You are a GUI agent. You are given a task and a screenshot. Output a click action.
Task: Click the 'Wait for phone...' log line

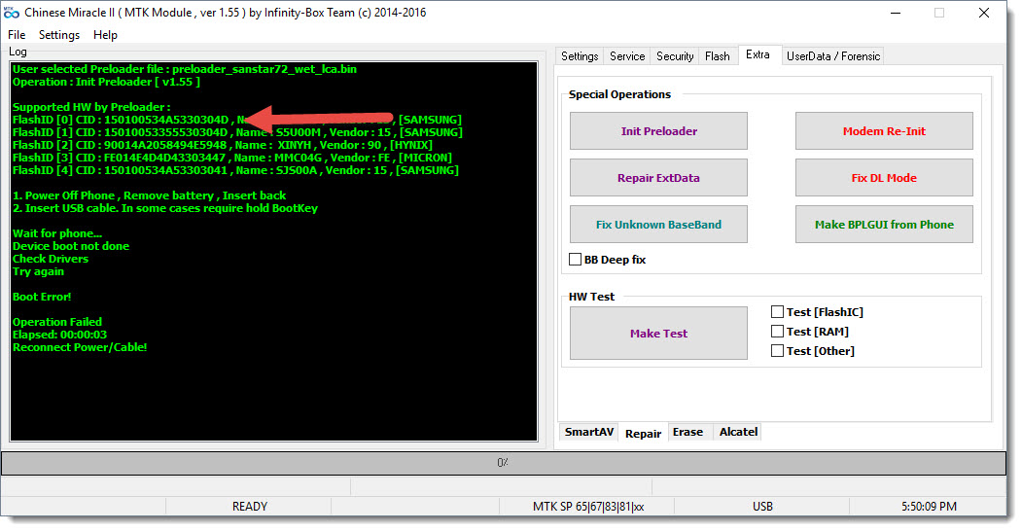(x=57, y=233)
